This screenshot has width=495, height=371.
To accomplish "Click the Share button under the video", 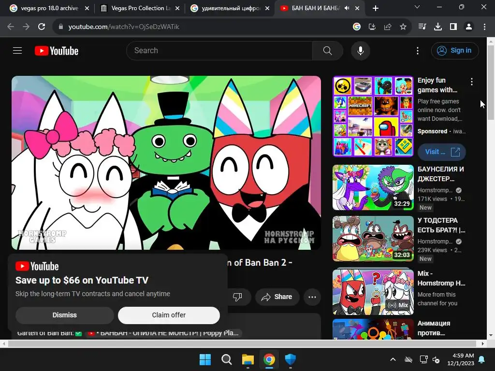I will pos(277,297).
